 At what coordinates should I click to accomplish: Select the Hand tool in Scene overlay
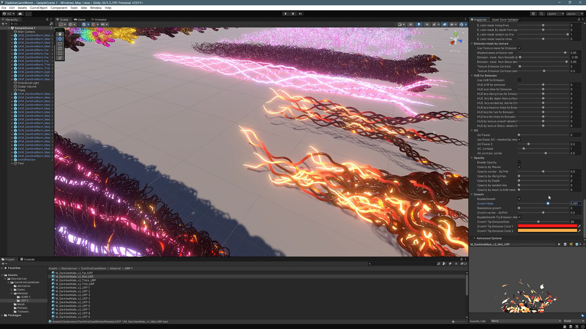pyautogui.click(x=60, y=34)
